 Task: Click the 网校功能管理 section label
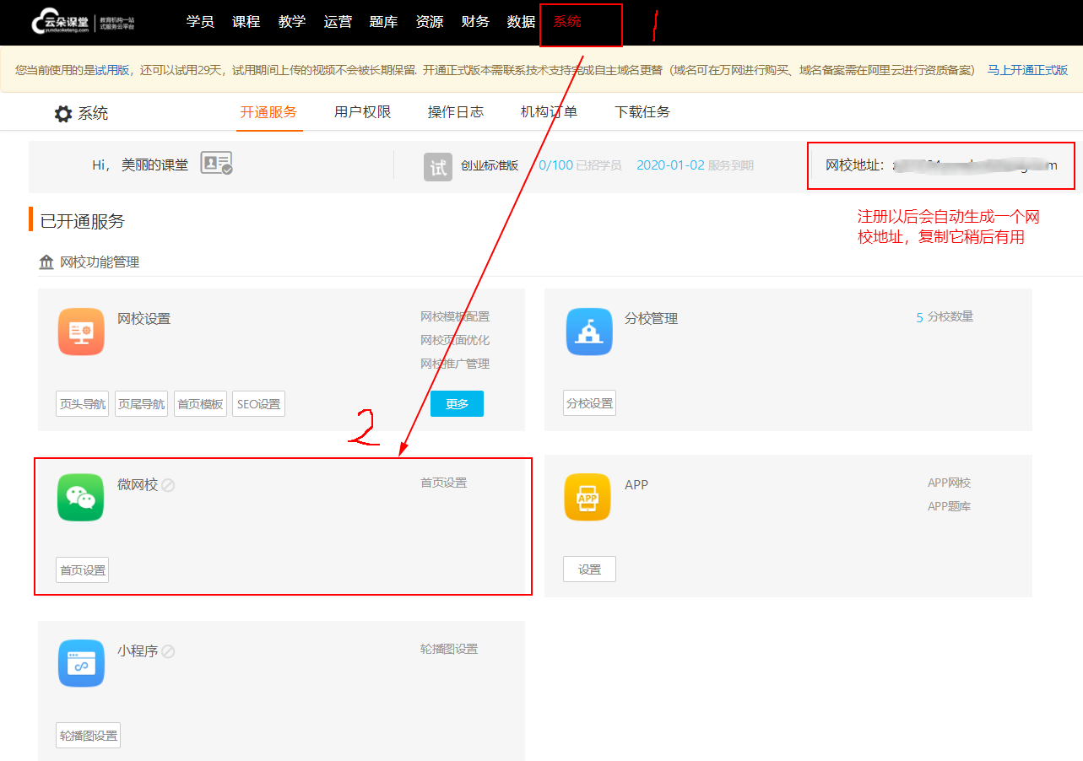[x=100, y=262]
